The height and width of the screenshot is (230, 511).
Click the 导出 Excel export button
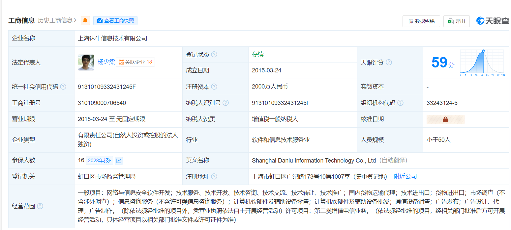coord(456,21)
